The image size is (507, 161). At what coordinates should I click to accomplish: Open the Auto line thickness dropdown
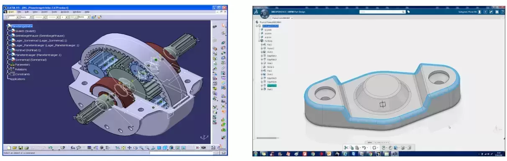pyautogui.click(x=26, y=17)
